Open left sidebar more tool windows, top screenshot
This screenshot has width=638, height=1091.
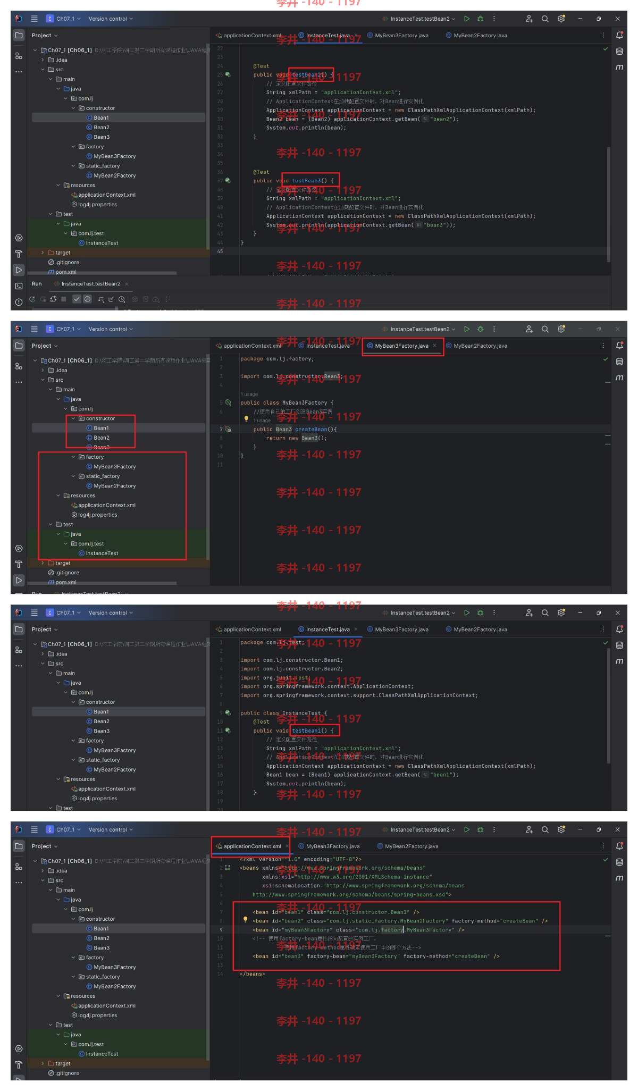pyautogui.click(x=19, y=71)
